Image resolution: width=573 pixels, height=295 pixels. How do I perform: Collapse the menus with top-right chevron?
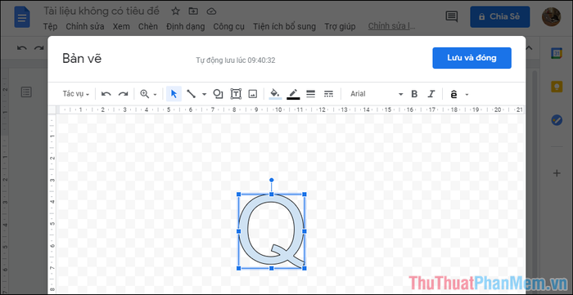point(529,47)
